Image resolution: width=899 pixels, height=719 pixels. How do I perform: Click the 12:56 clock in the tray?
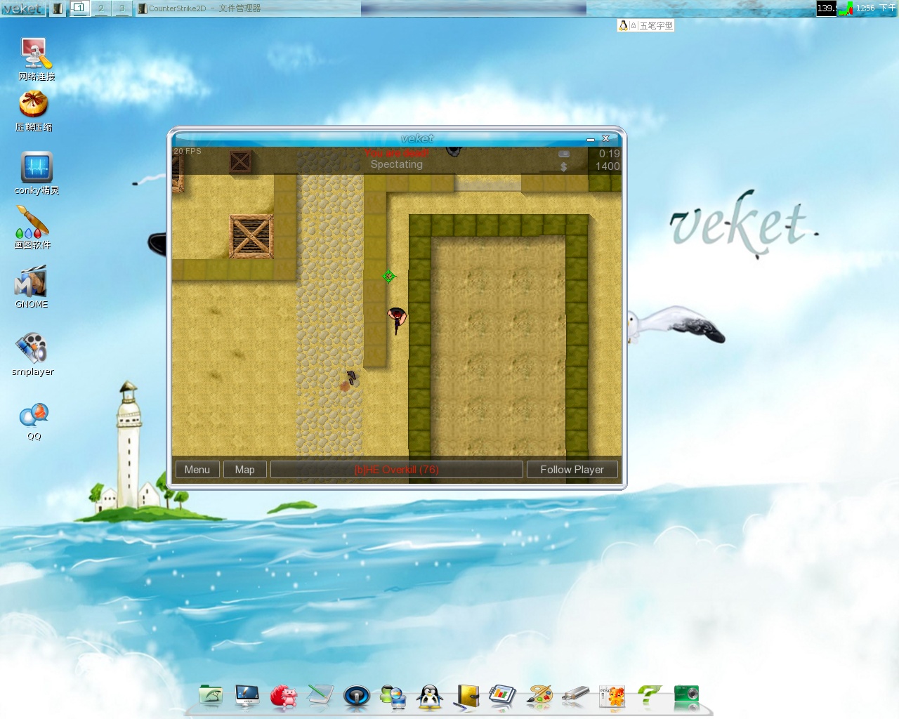pos(875,8)
